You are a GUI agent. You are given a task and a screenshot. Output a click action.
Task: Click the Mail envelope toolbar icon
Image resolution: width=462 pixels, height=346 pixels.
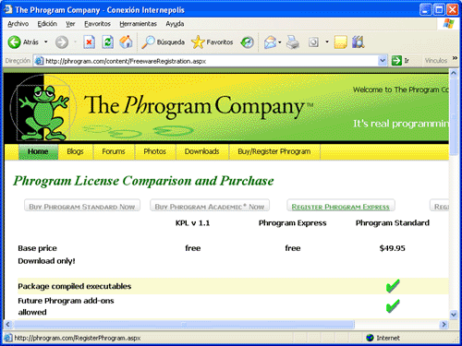(x=270, y=42)
